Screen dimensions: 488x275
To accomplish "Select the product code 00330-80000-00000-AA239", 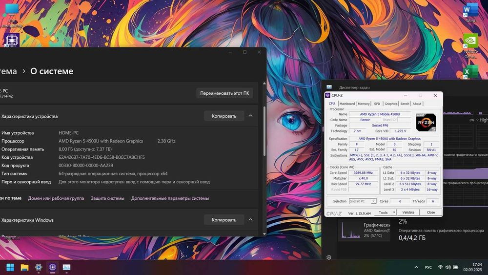I will click(x=86, y=166).
